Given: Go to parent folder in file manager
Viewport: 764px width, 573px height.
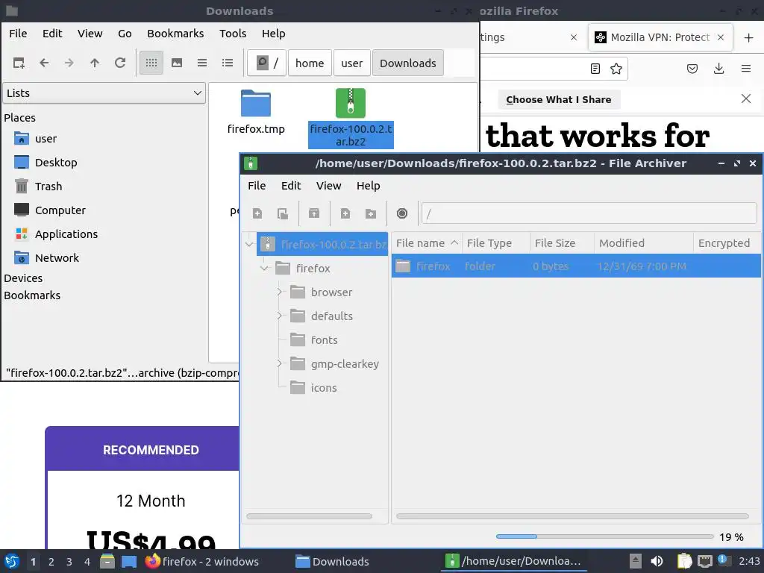Looking at the screenshot, I should point(95,63).
